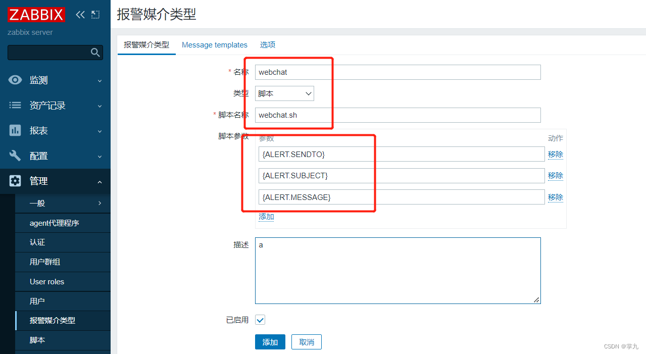Open the User roles menu item
This screenshot has width=646, height=354.
coord(63,282)
